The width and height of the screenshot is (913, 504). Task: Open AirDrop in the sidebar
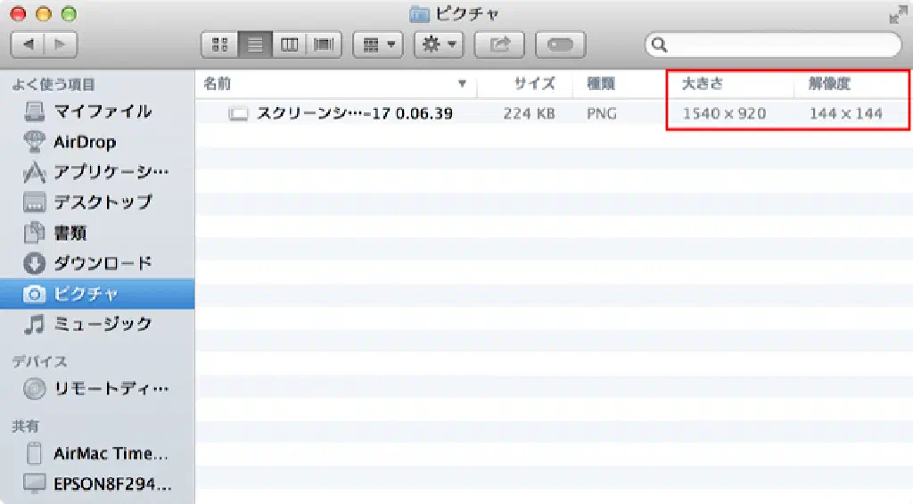point(84,142)
